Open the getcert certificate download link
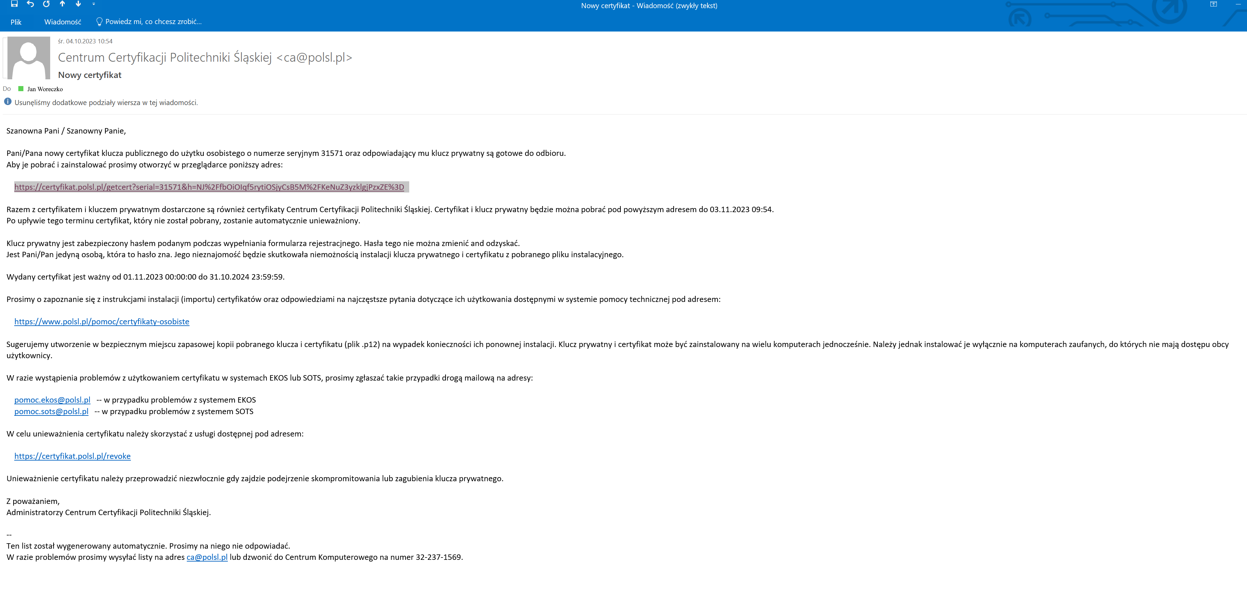This screenshot has height=590, width=1247. tap(209, 187)
